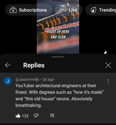Select the Trending chip

point(101,10)
